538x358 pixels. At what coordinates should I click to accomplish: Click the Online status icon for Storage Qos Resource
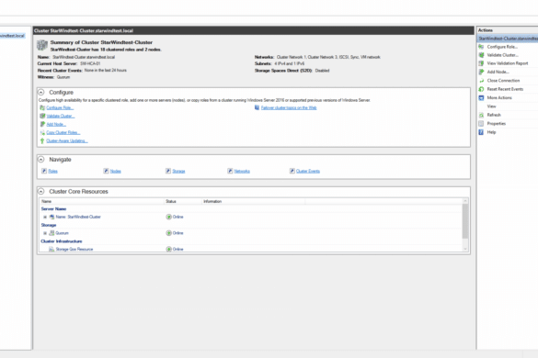tap(169, 249)
